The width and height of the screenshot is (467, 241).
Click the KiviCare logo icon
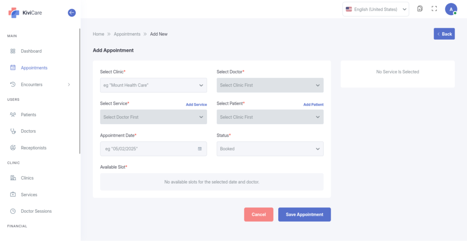click(14, 13)
